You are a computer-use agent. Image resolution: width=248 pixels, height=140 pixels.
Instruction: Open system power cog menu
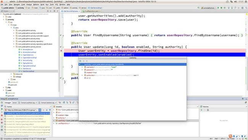[246, 2]
